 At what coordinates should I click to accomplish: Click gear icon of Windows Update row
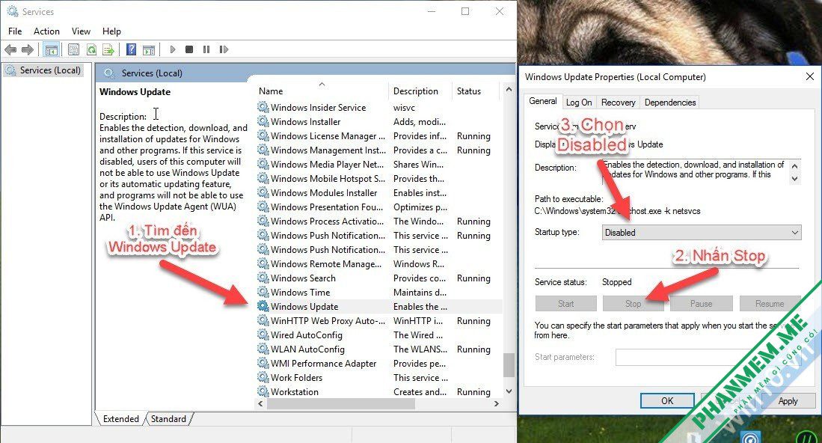tap(263, 306)
